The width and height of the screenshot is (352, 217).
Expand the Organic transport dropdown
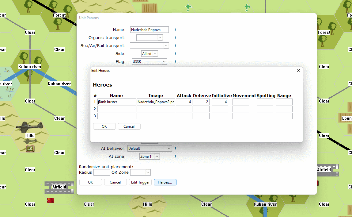coord(150,38)
